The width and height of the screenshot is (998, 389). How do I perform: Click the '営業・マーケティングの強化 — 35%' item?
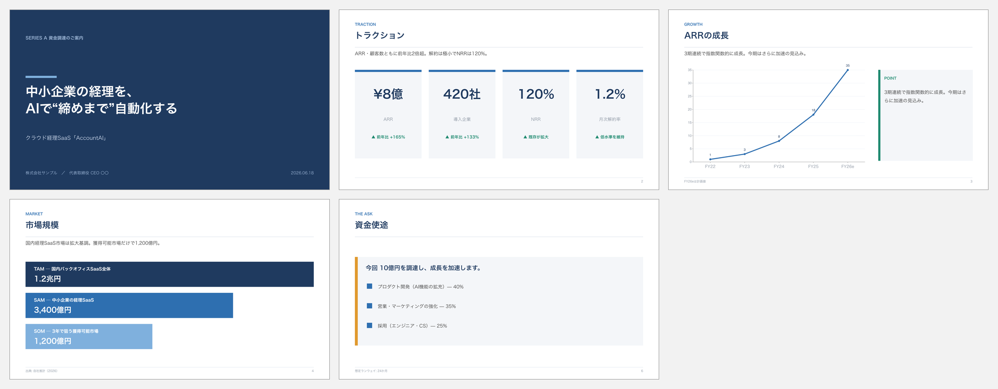pos(417,306)
